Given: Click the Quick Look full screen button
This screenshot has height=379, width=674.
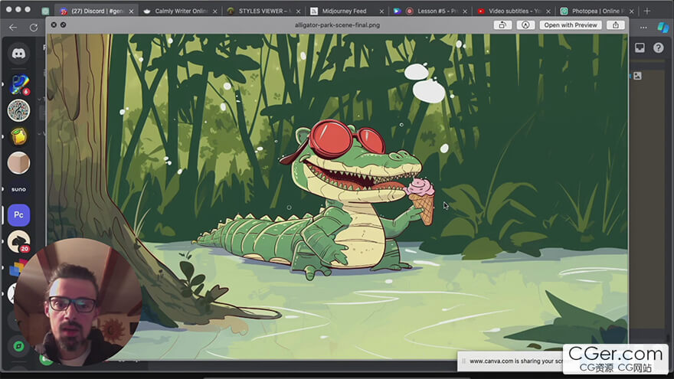Looking at the screenshot, I should coord(63,25).
